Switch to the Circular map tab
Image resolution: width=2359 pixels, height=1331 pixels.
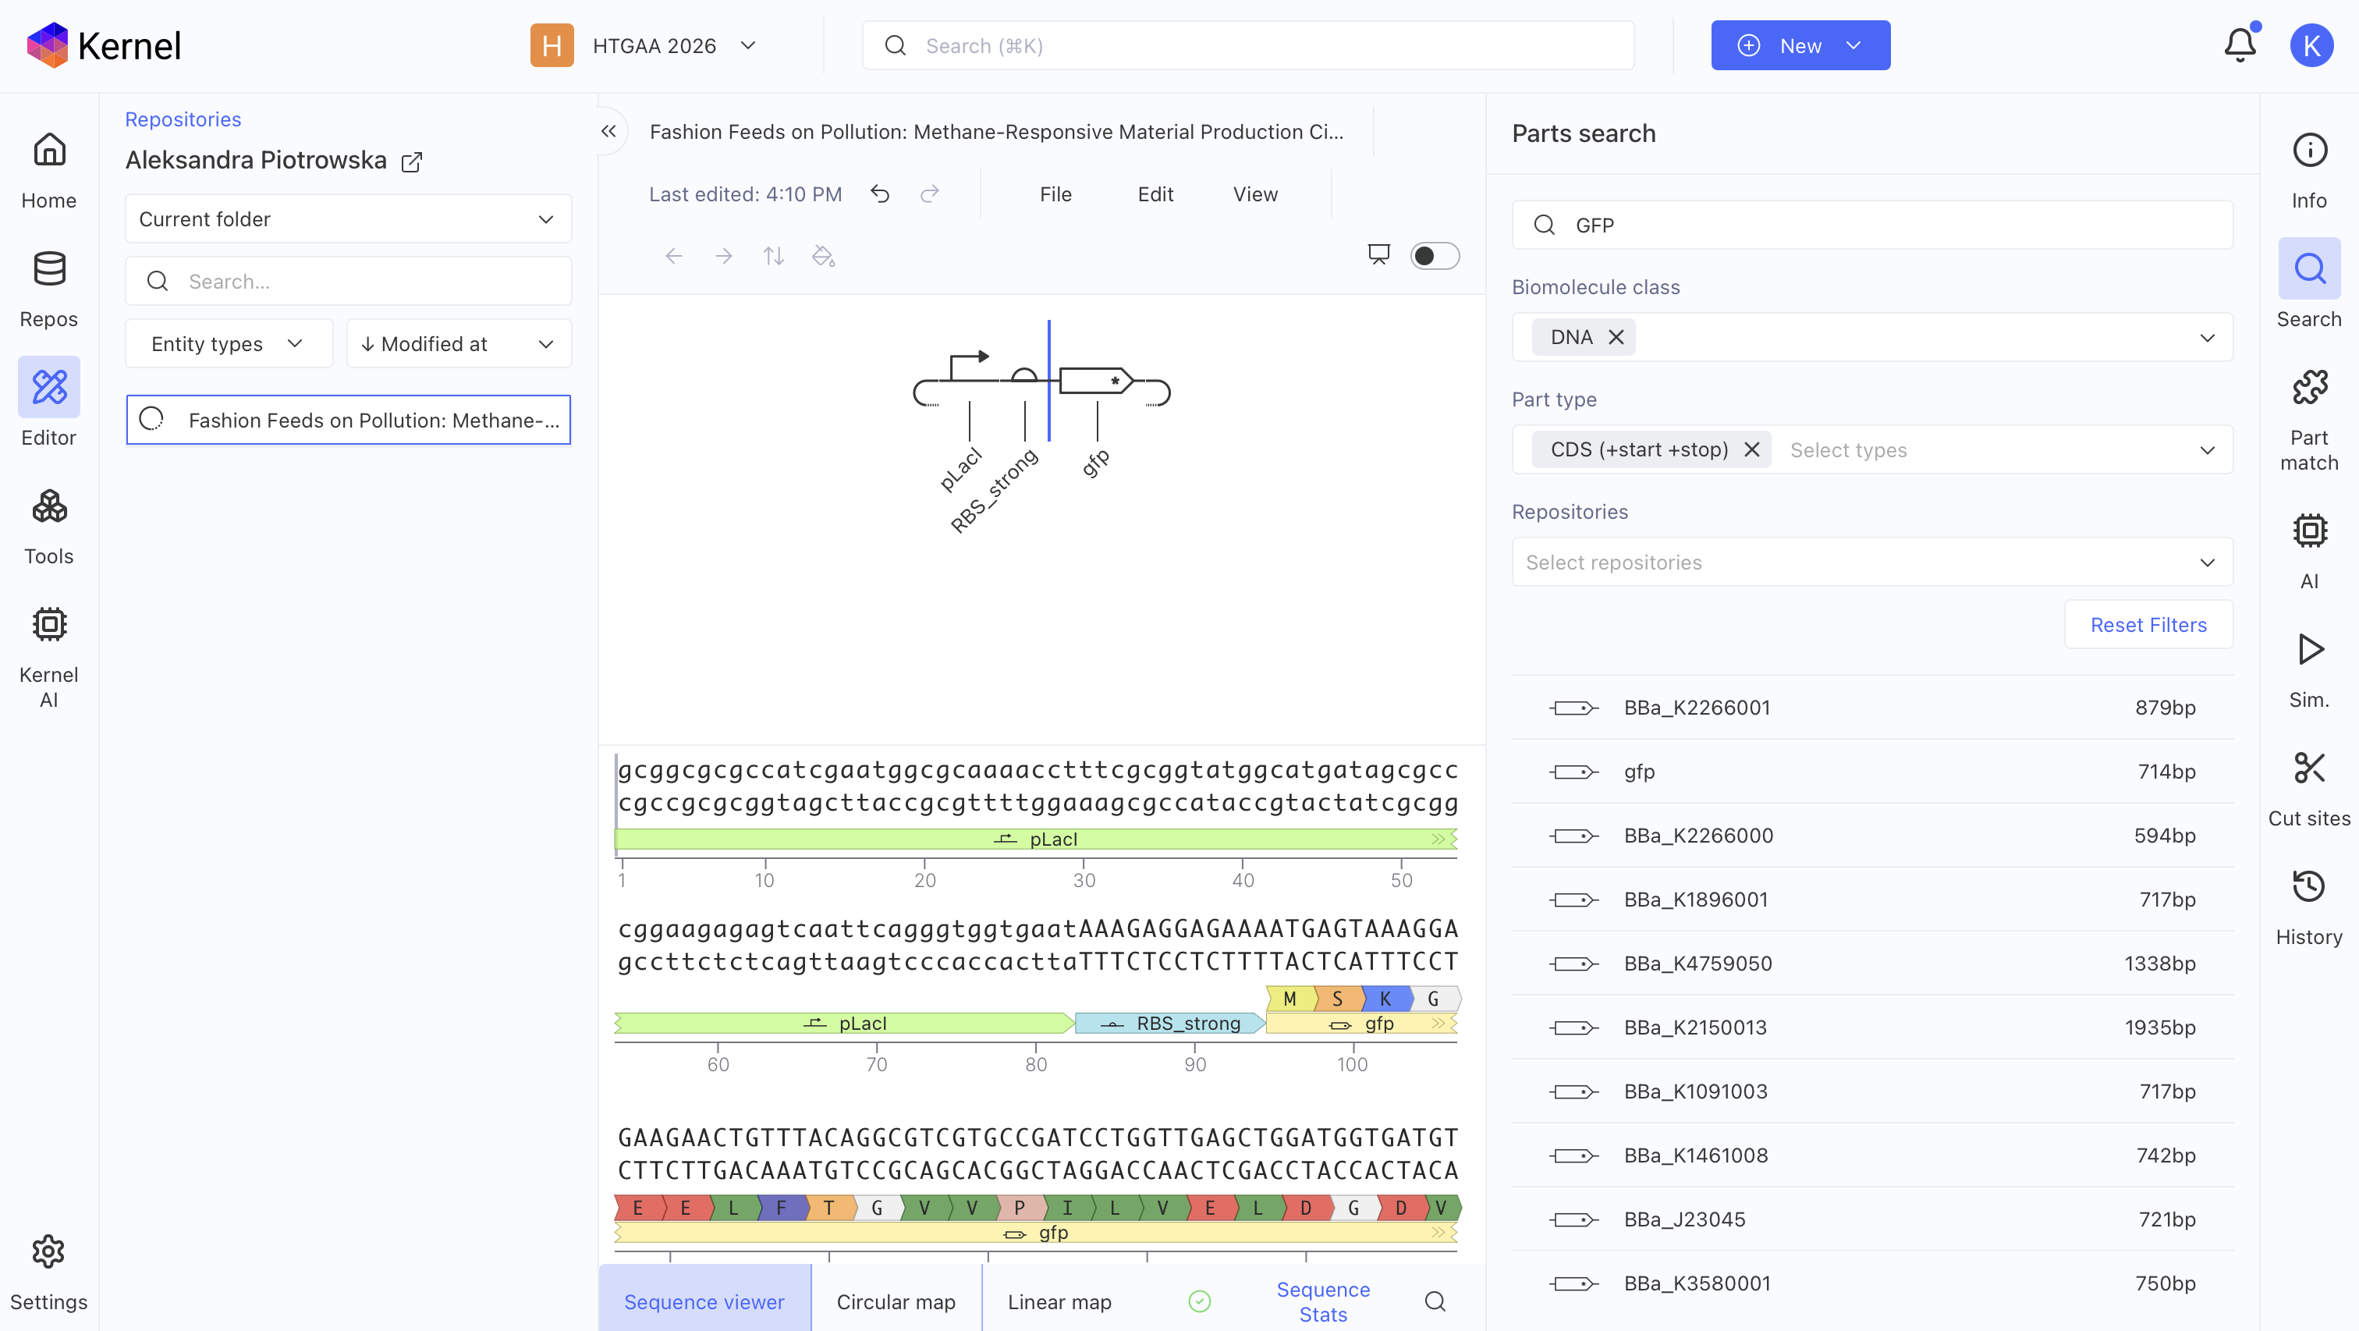pos(896,1301)
